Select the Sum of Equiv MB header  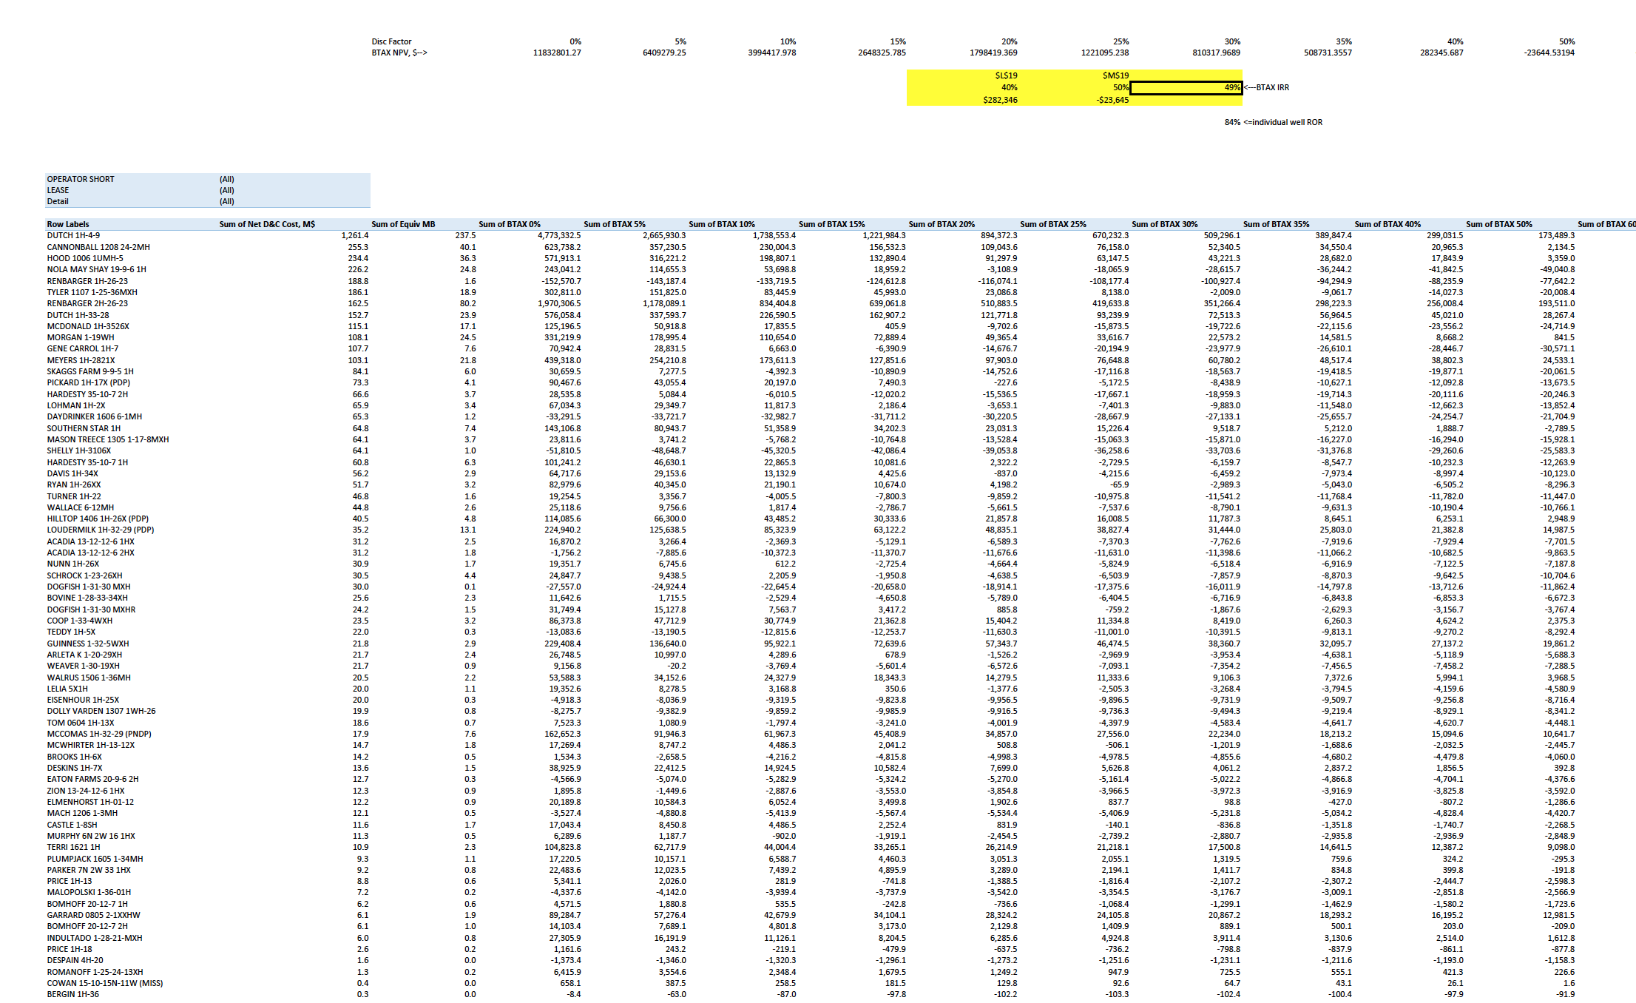point(403,224)
